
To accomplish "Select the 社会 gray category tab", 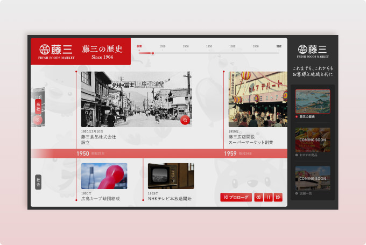I will coord(38,182).
